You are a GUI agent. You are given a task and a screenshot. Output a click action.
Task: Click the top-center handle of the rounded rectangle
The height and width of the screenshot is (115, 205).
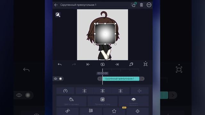[x=105, y=24]
